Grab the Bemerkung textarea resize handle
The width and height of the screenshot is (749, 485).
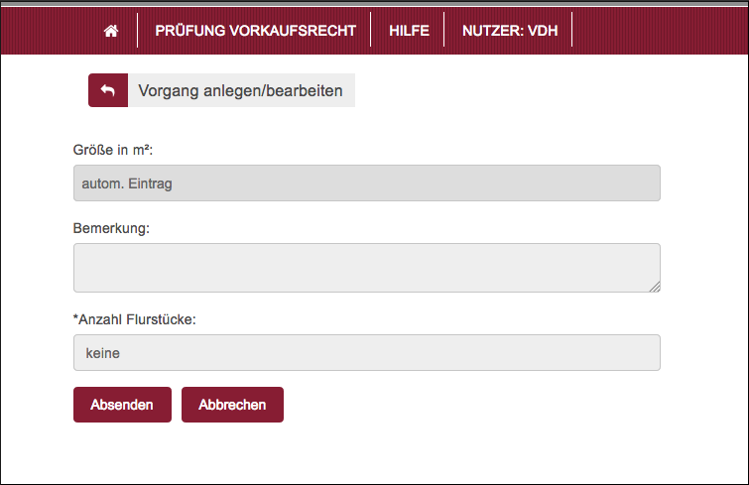coord(655,287)
